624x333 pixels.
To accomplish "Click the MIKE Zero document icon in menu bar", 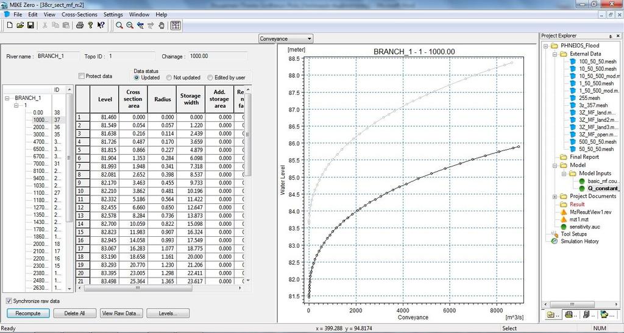I will [x=7, y=14].
